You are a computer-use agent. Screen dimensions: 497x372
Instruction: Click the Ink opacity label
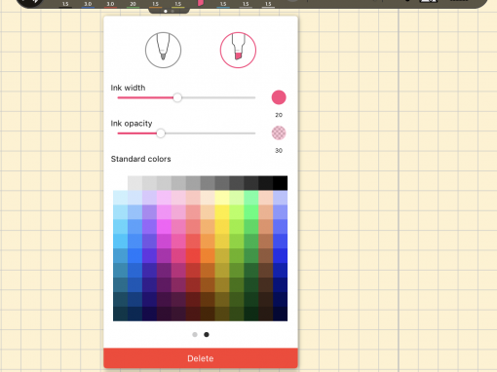pyautogui.click(x=132, y=124)
